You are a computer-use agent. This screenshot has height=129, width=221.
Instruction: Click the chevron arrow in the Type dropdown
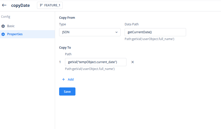pyautogui.click(x=116, y=32)
